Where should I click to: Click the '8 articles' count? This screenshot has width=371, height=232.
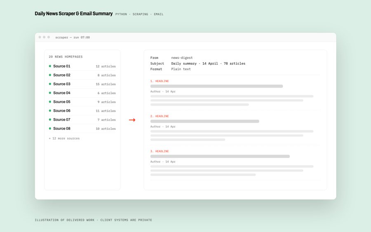[x=107, y=75]
